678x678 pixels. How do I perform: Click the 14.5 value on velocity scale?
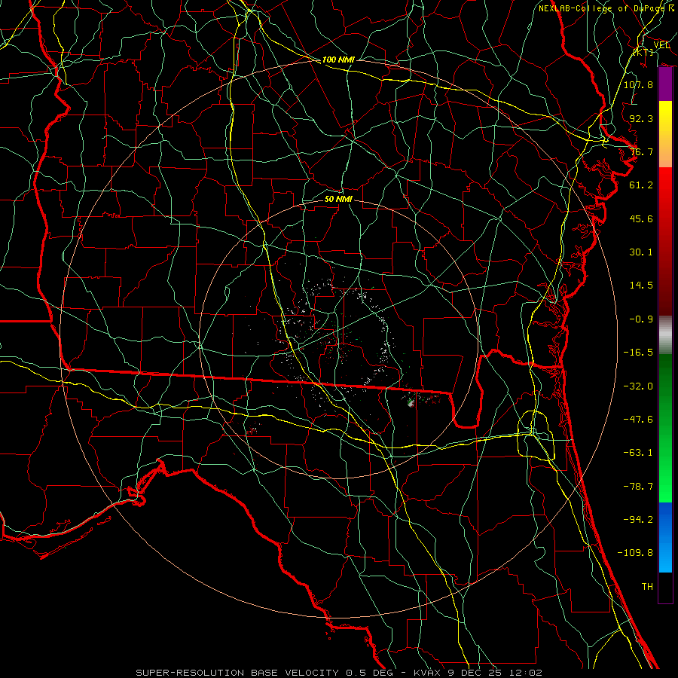641,286
